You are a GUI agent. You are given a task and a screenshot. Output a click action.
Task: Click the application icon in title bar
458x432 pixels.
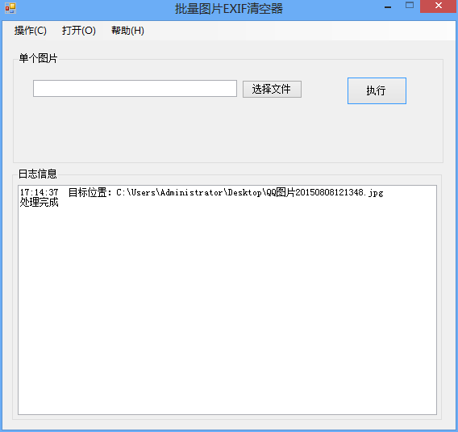[x=10, y=8]
